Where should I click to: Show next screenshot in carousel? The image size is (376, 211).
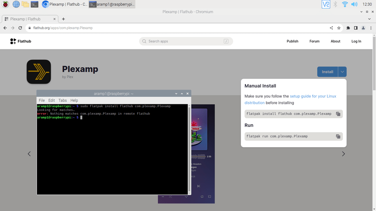point(343,154)
